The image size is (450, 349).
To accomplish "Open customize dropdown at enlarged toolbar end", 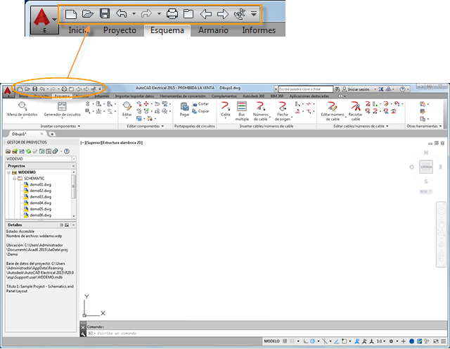I will (254, 13).
